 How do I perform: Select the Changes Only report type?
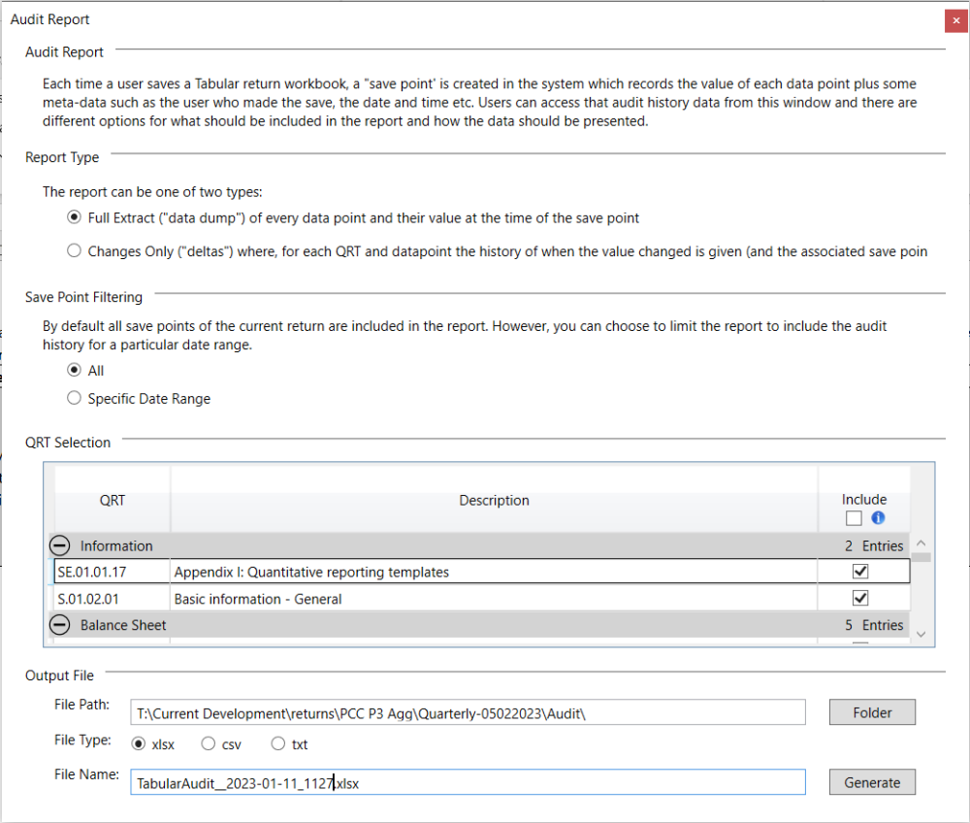[x=74, y=250]
